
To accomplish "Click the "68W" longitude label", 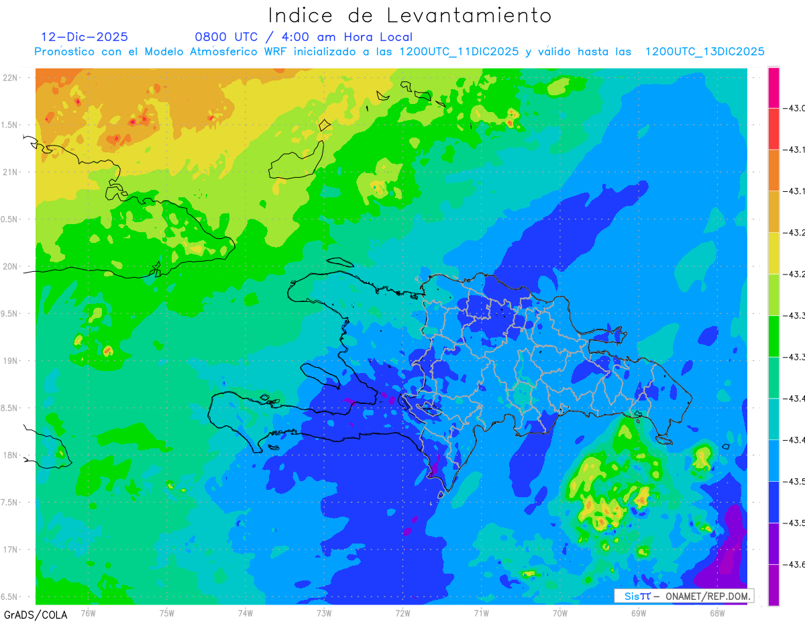I will point(717,612).
